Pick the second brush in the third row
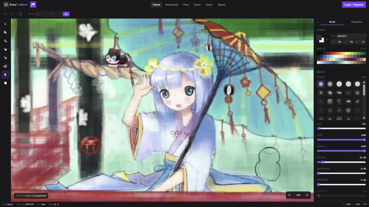This screenshot has height=207, width=369. click(330, 102)
